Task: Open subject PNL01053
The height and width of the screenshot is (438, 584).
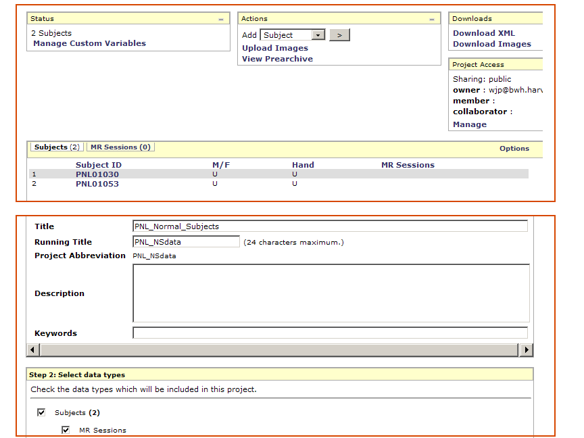Action: pos(97,184)
